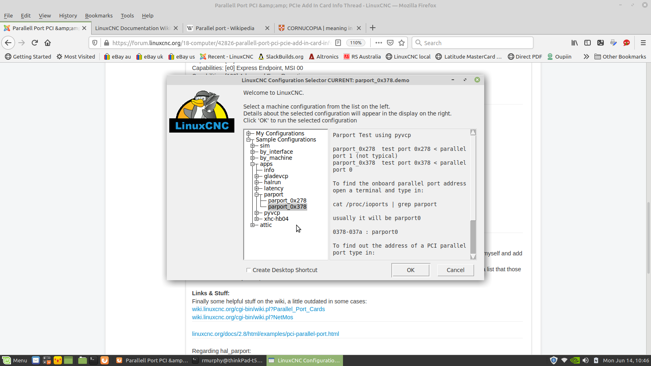The width and height of the screenshot is (651, 366).
Task: Show more bookmarks overflow chevron
Action: 586,57
